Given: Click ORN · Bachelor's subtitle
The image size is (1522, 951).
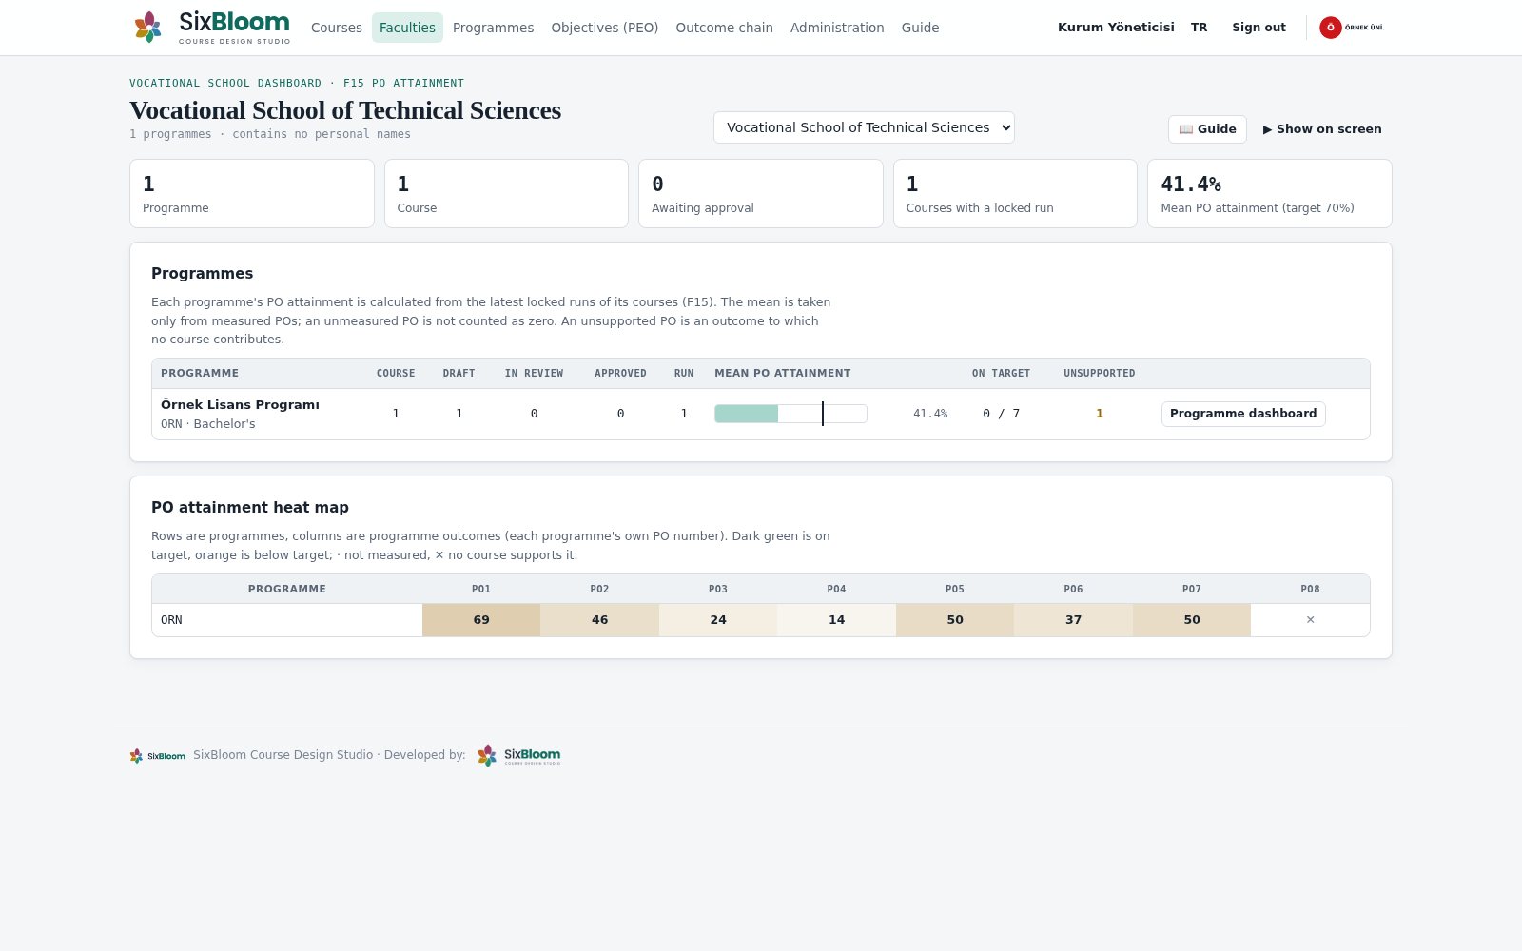Looking at the screenshot, I should coord(208,424).
